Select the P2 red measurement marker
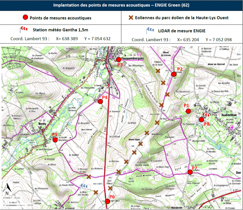 click(x=174, y=74)
